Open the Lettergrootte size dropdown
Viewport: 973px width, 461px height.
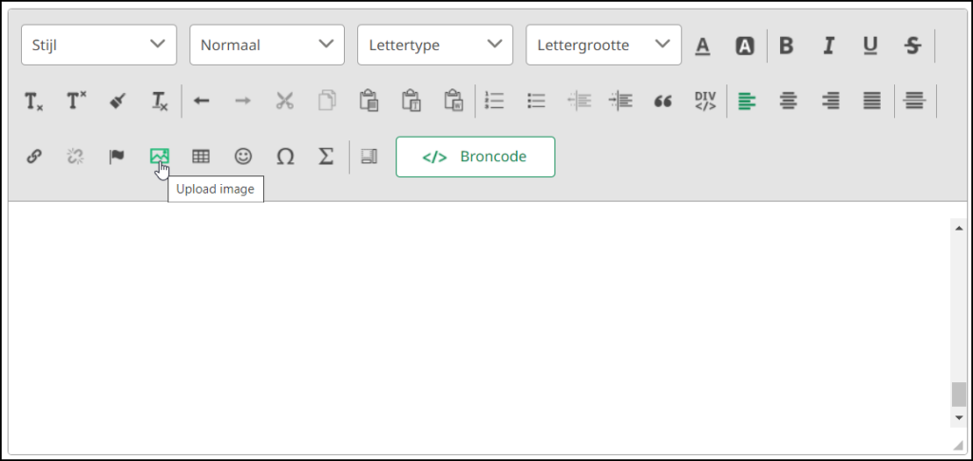coord(603,45)
